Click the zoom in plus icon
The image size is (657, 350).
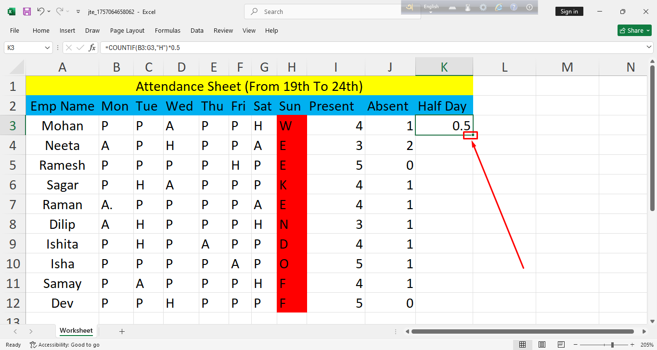[632, 345]
